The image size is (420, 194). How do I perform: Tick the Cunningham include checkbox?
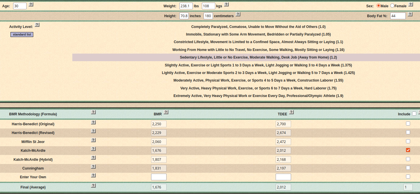(408, 168)
